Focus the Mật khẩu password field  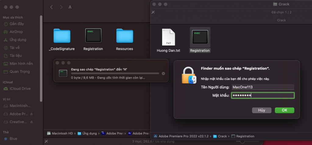click(x=263, y=96)
